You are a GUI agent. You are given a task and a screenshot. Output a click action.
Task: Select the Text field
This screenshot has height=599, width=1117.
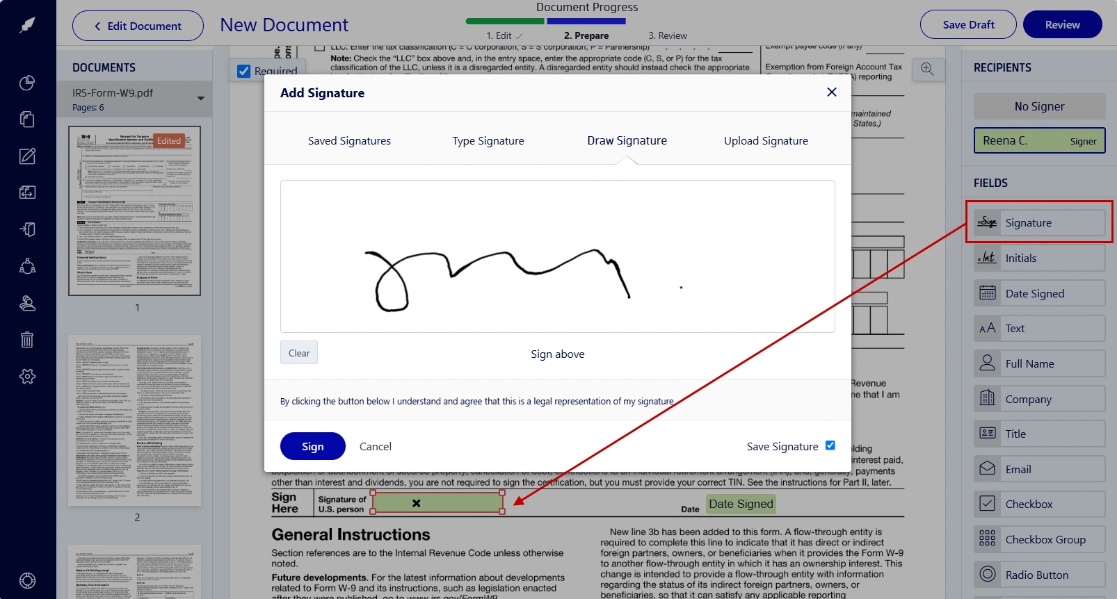pyautogui.click(x=1039, y=328)
